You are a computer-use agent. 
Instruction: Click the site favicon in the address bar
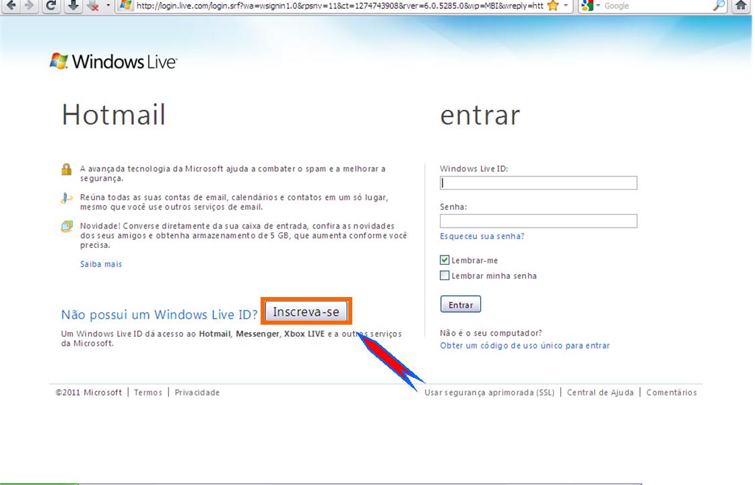coord(125,6)
